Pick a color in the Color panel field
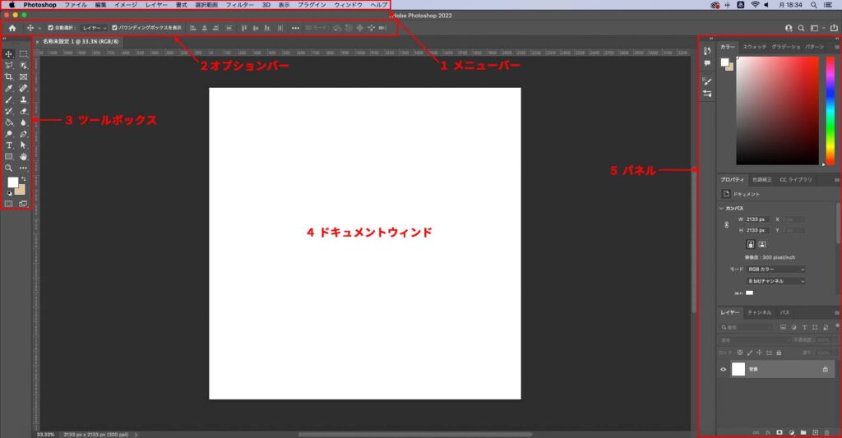The image size is (842, 438). (x=777, y=111)
